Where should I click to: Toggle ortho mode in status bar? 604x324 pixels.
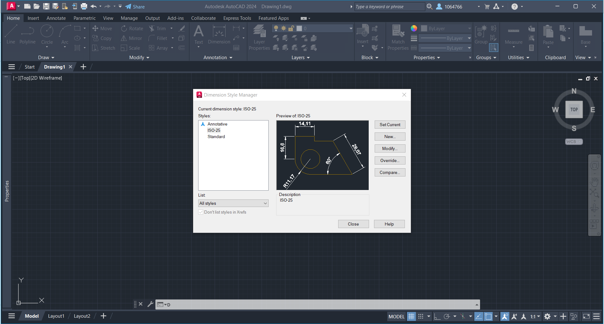(x=437, y=316)
